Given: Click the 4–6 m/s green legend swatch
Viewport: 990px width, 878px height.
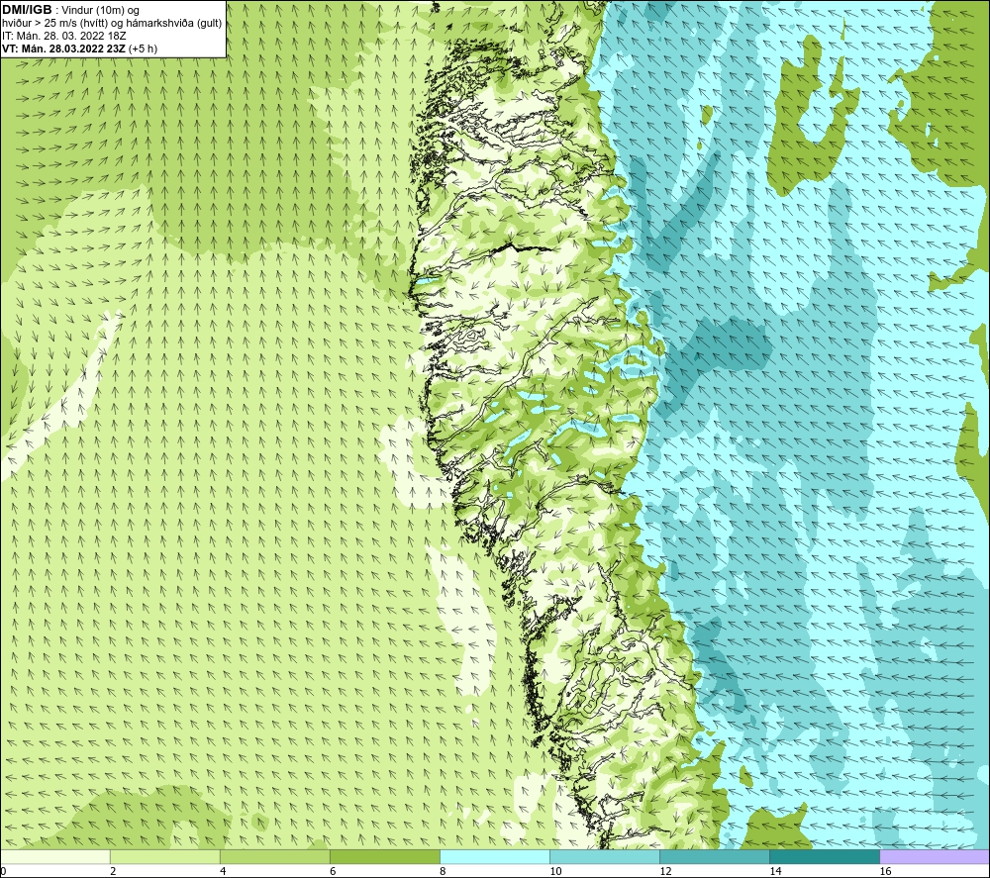Looking at the screenshot, I should point(274,857).
